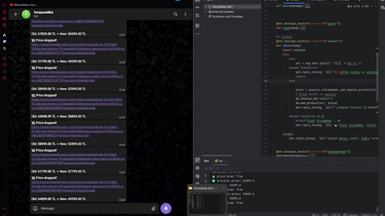This screenshot has height=216, width=385.
Task: Click UTF-8 encoding in status bar
Action: point(335,215)
